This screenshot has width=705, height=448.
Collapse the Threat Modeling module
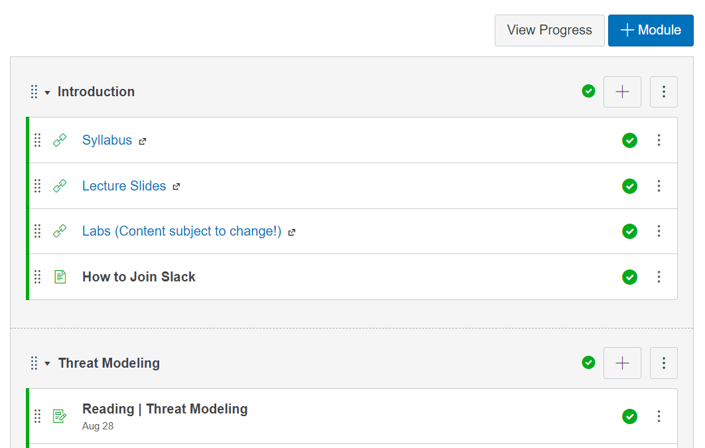pos(48,364)
